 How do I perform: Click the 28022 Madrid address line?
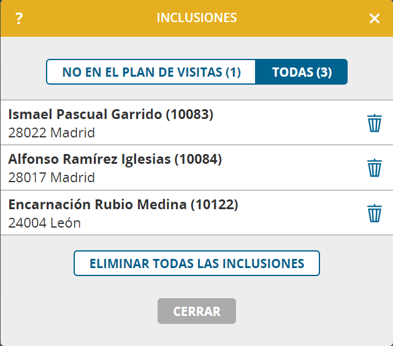coord(52,133)
